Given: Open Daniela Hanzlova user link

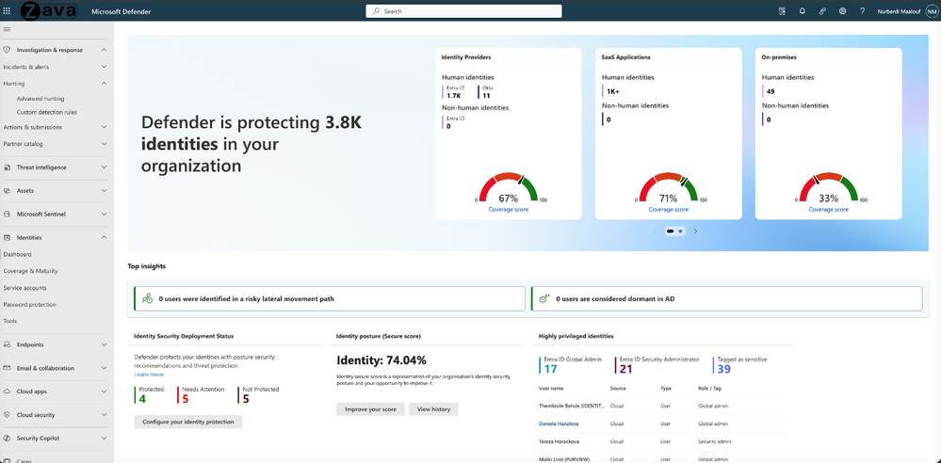Looking at the screenshot, I should coord(560,423).
